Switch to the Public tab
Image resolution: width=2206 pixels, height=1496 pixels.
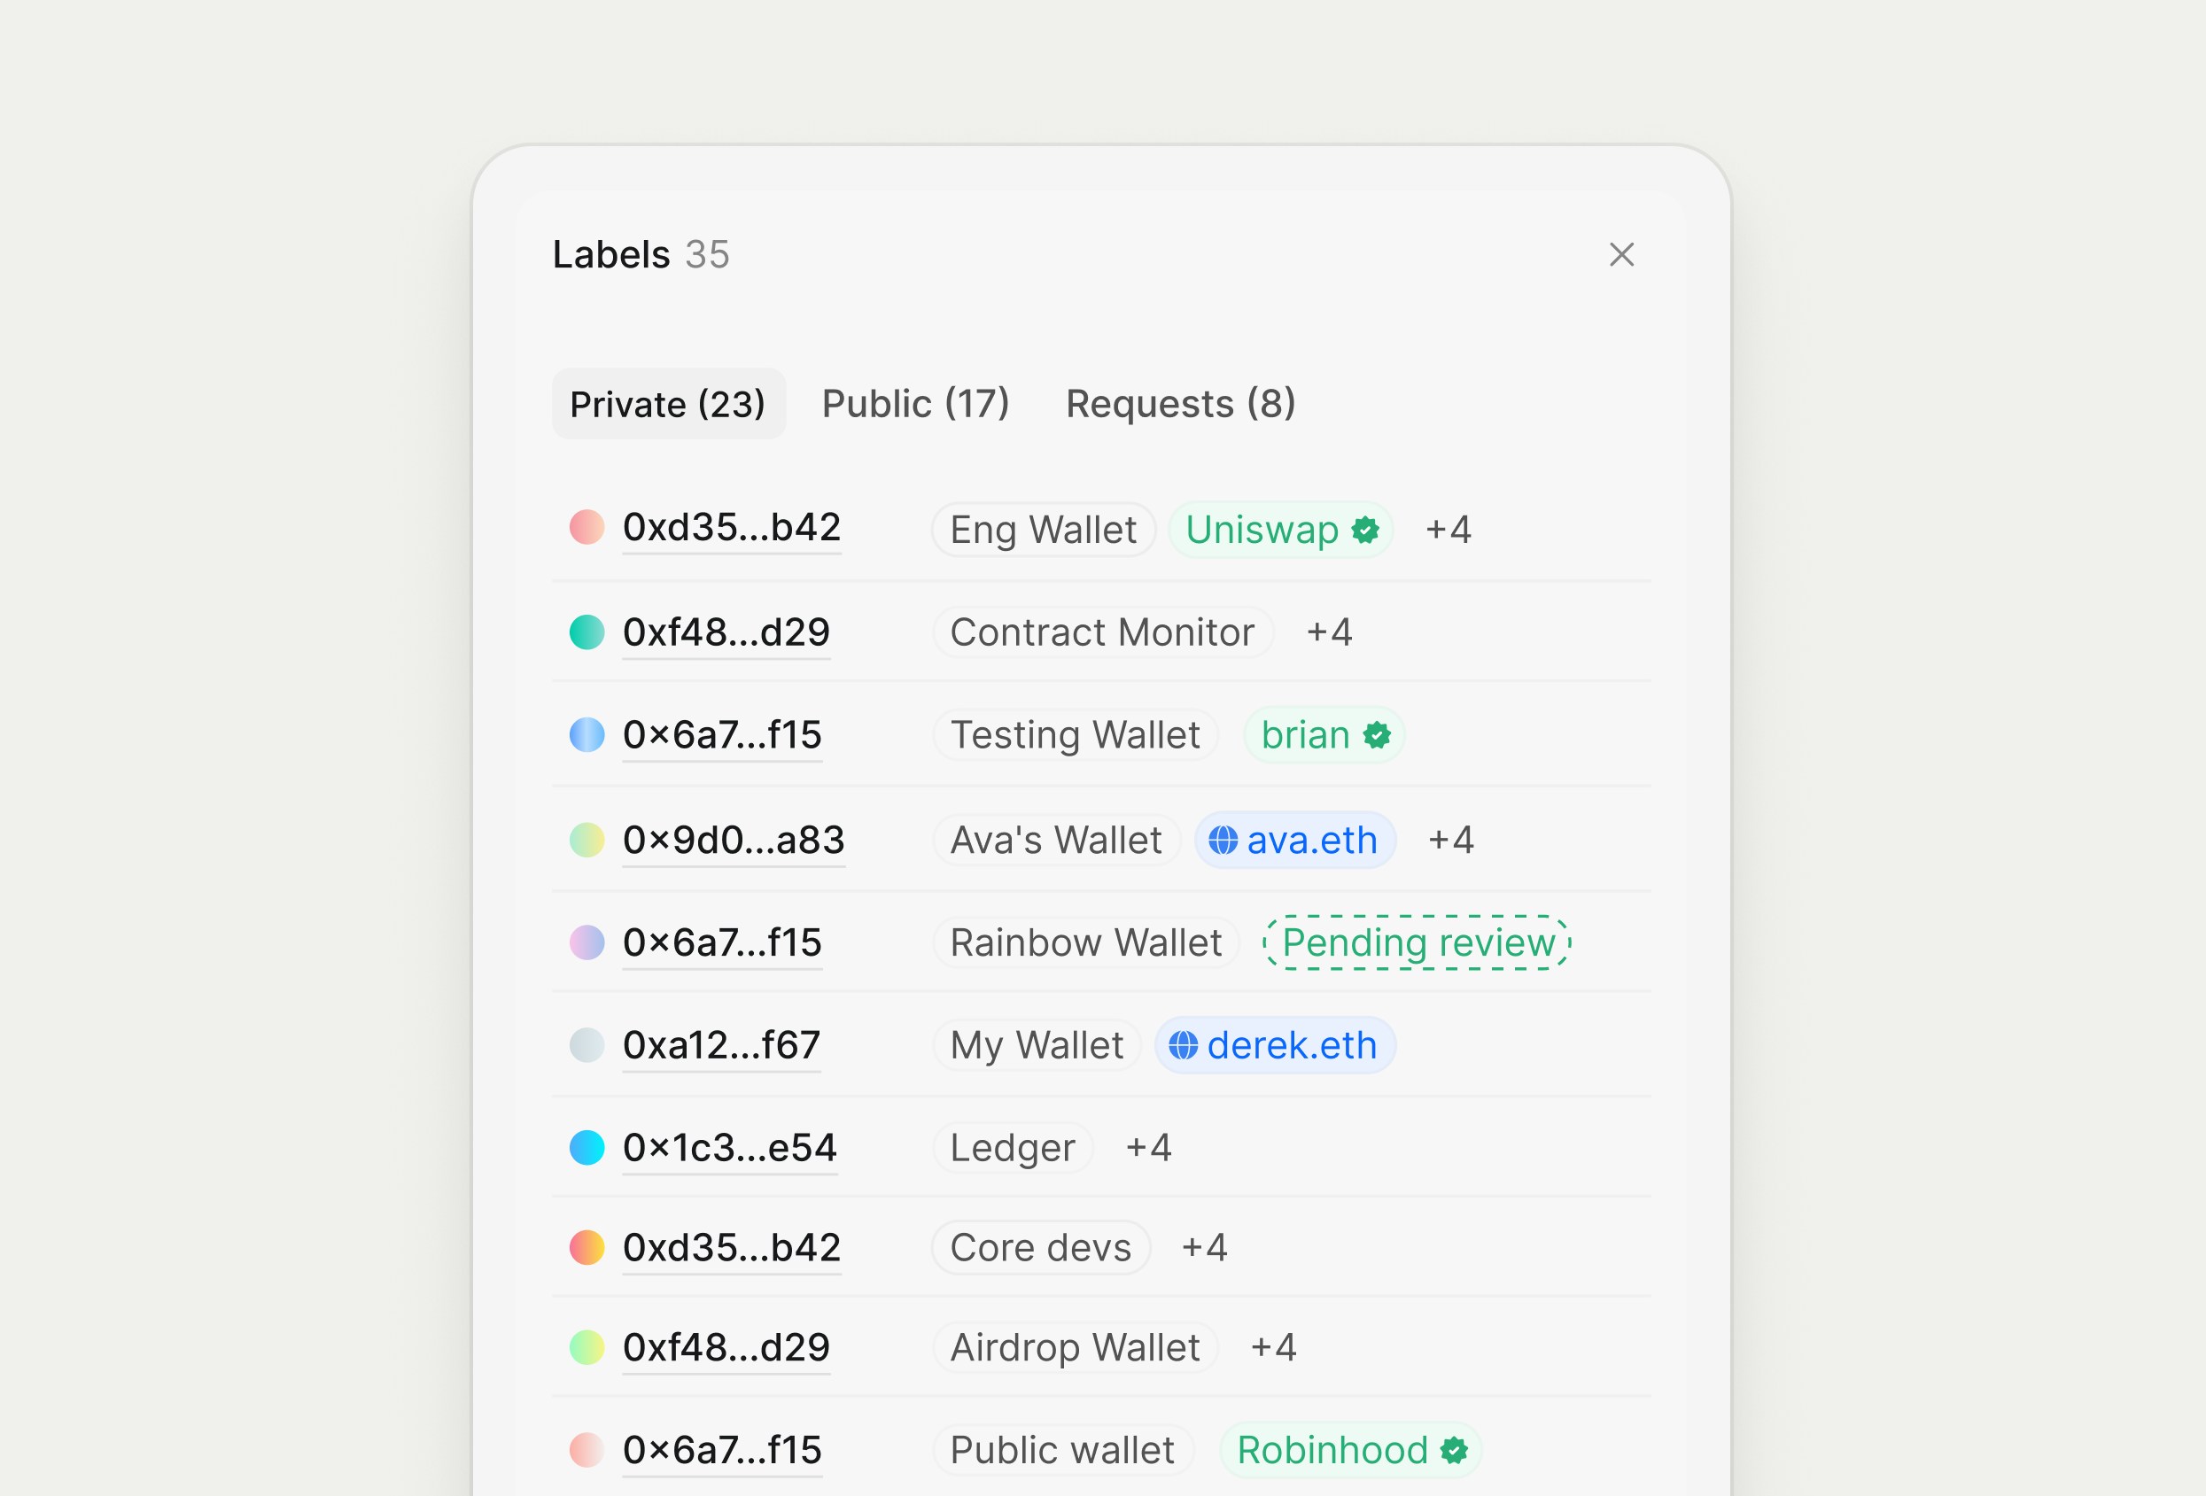coord(914,403)
